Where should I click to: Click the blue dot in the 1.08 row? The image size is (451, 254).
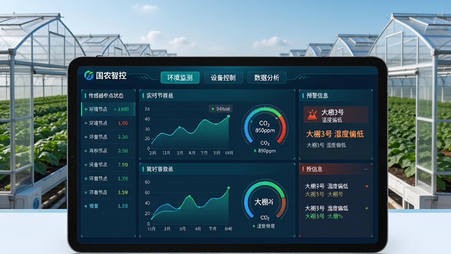pyautogui.click(x=86, y=206)
